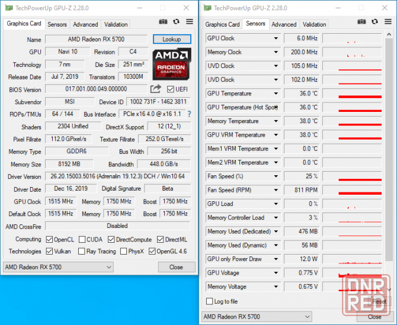Click the Driver Version field
Image resolution: width=397 pixels, height=325 pixels.
pos(117,176)
